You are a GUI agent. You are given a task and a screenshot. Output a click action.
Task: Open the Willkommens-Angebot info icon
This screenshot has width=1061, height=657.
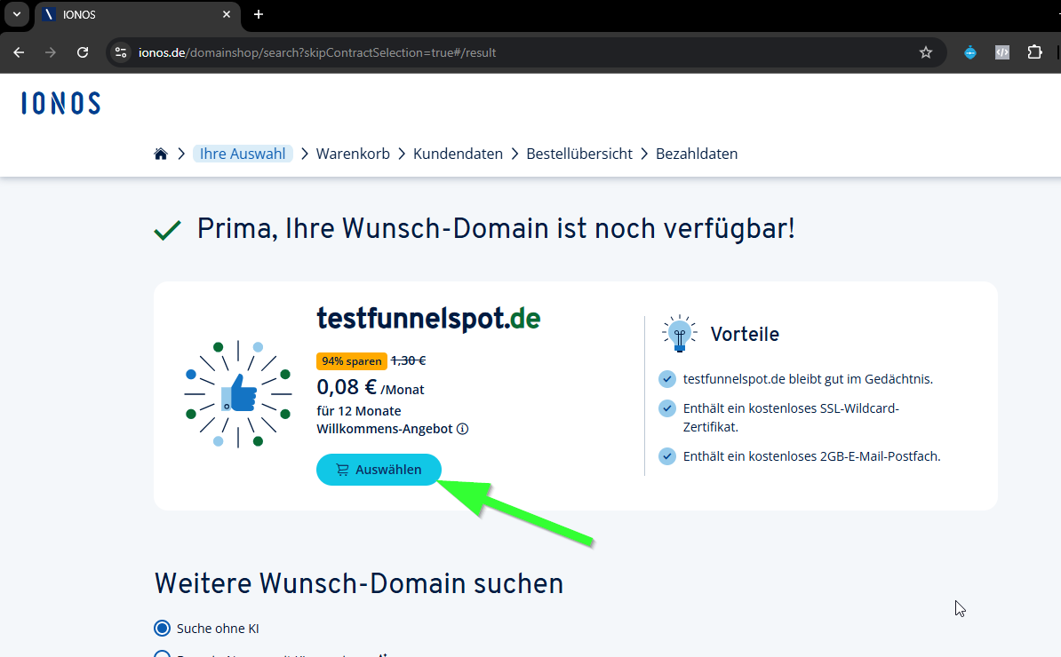(x=462, y=429)
